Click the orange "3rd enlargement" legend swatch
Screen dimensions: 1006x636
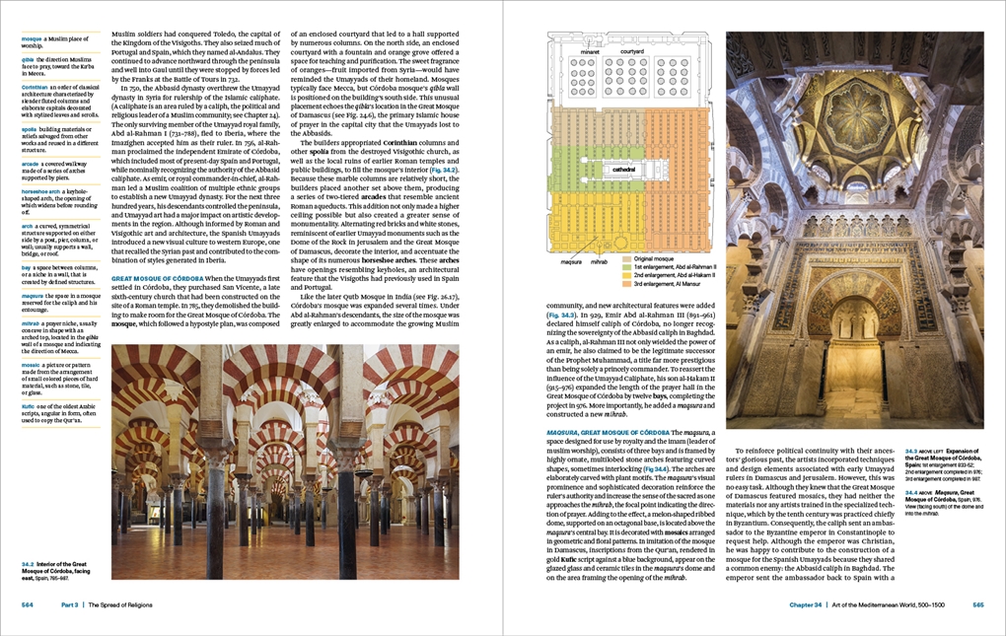(x=628, y=285)
